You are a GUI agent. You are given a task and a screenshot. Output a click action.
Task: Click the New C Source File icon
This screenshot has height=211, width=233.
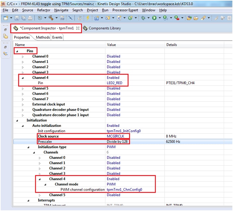119,18
